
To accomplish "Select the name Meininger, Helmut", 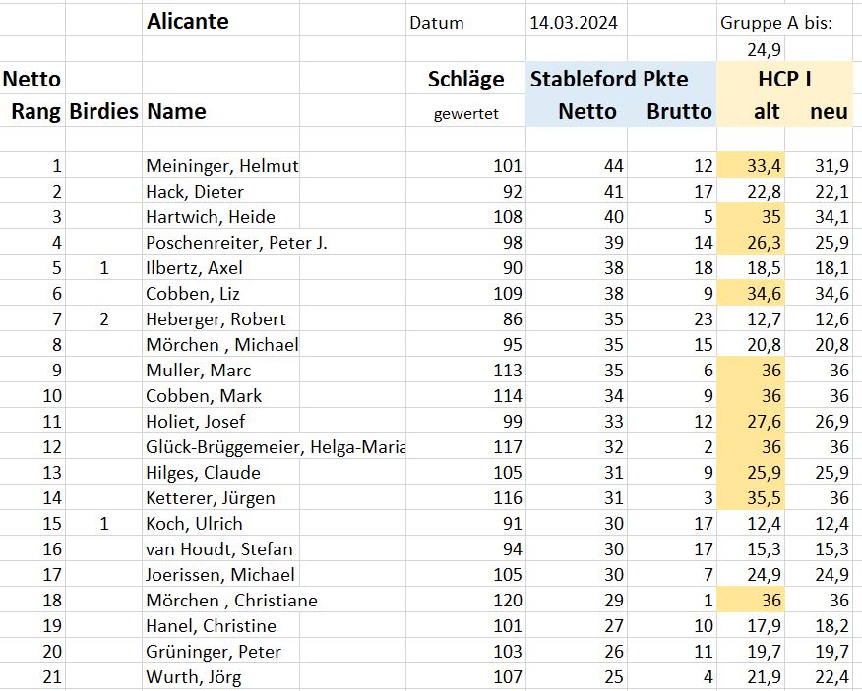I will 222,166.
